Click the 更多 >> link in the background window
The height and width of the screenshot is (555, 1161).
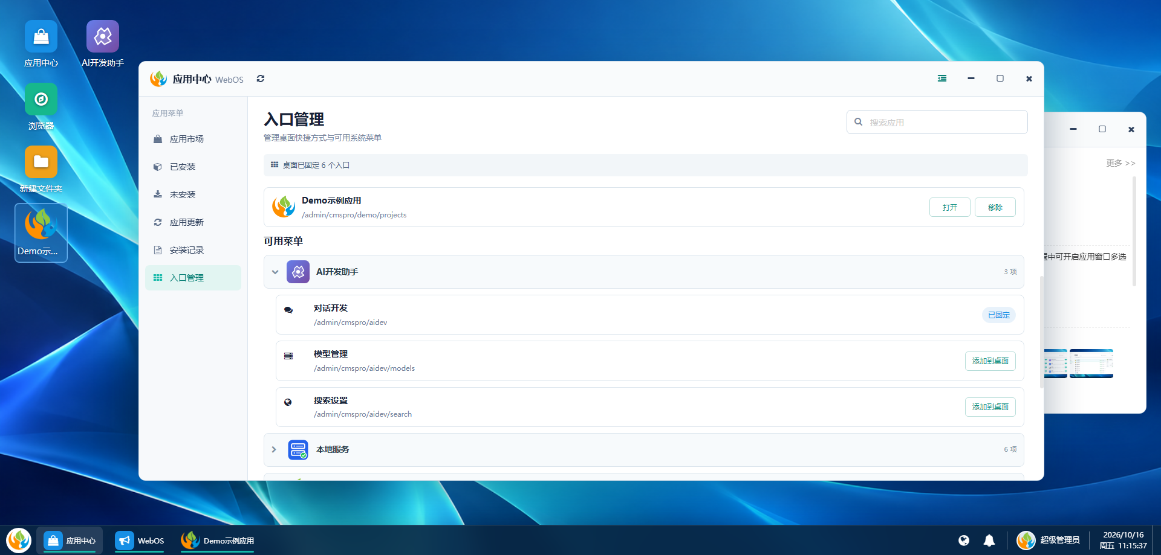(x=1120, y=163)
